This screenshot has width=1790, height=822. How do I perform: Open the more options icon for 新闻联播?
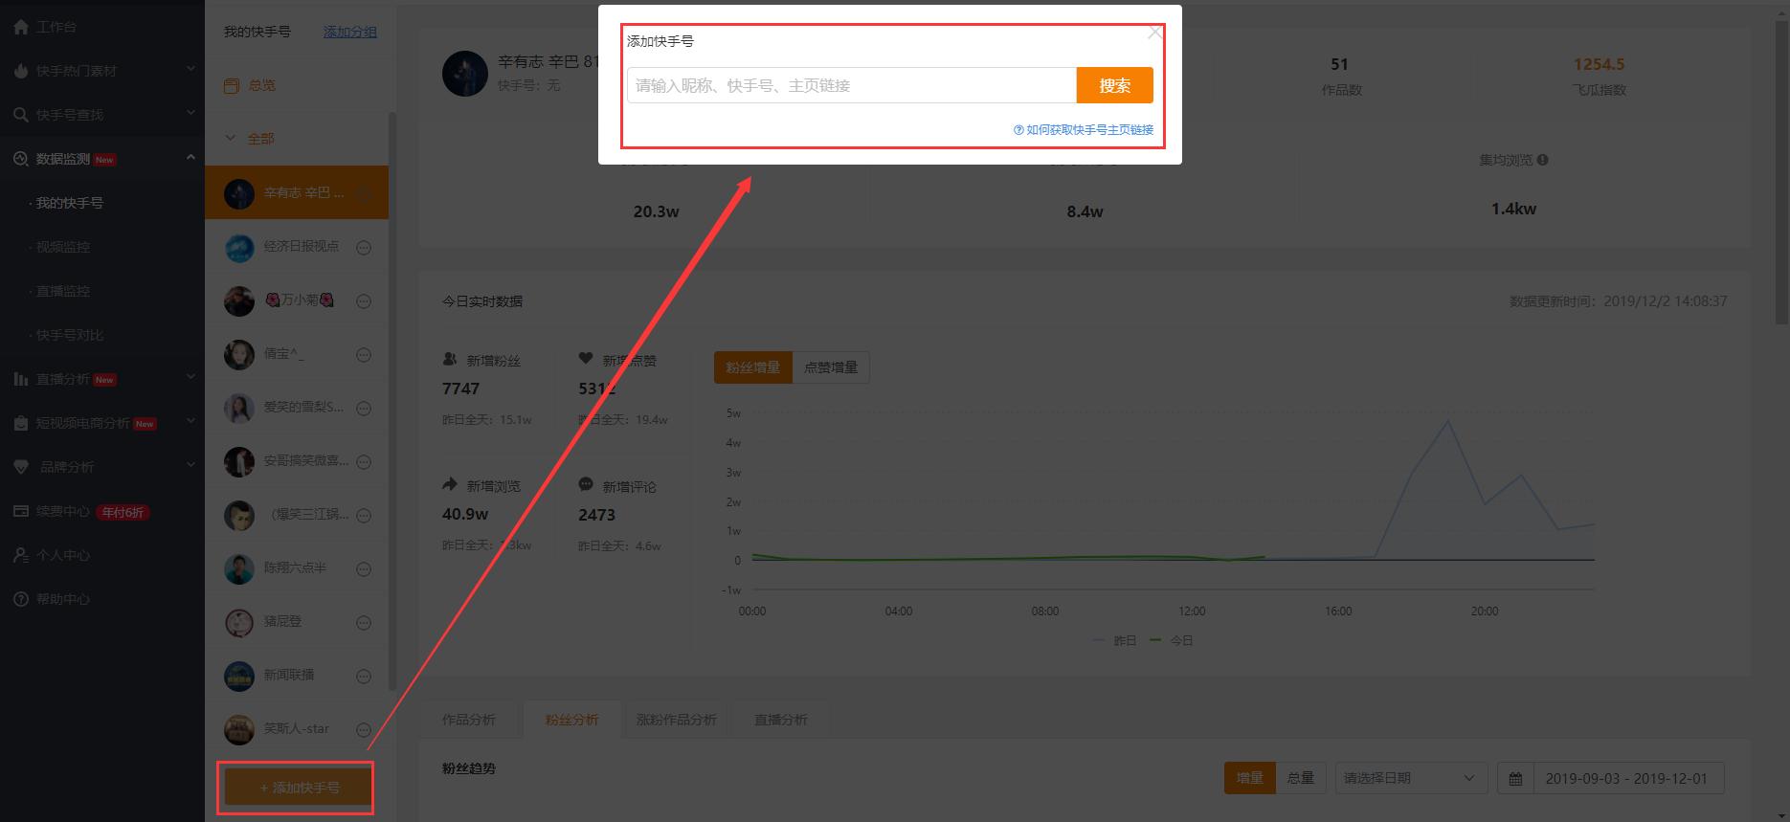coord(364,677)
